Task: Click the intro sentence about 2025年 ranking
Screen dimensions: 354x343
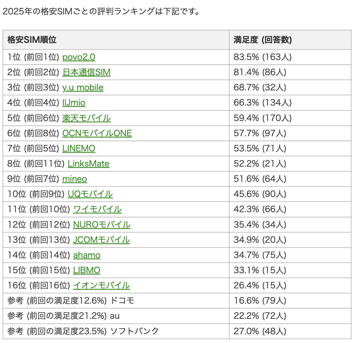Action: 101,12
